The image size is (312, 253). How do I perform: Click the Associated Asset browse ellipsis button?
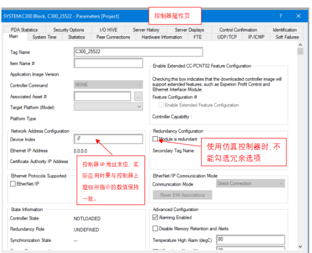tap(138, 97)
